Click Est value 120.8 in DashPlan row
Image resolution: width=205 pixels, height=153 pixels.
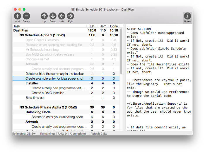pyautogui.click(x=92, y=30)
